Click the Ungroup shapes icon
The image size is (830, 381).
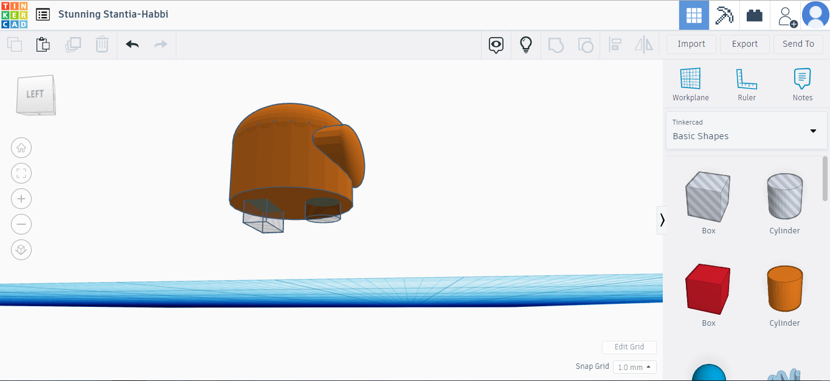point(585,45)
